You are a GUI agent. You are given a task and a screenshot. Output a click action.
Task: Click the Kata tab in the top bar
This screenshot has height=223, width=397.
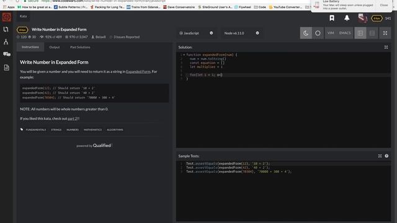(x=24, y=16)
